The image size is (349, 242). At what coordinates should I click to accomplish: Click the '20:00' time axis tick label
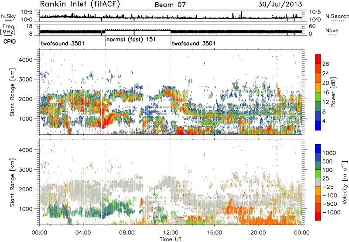pyautogui.click(x=258, y=233)
